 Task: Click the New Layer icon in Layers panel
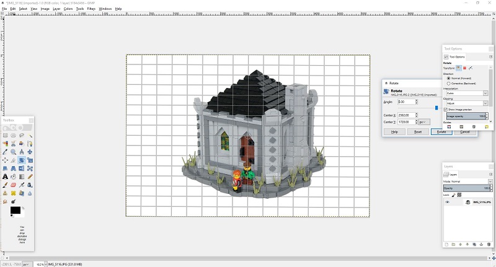click(446, 245)
